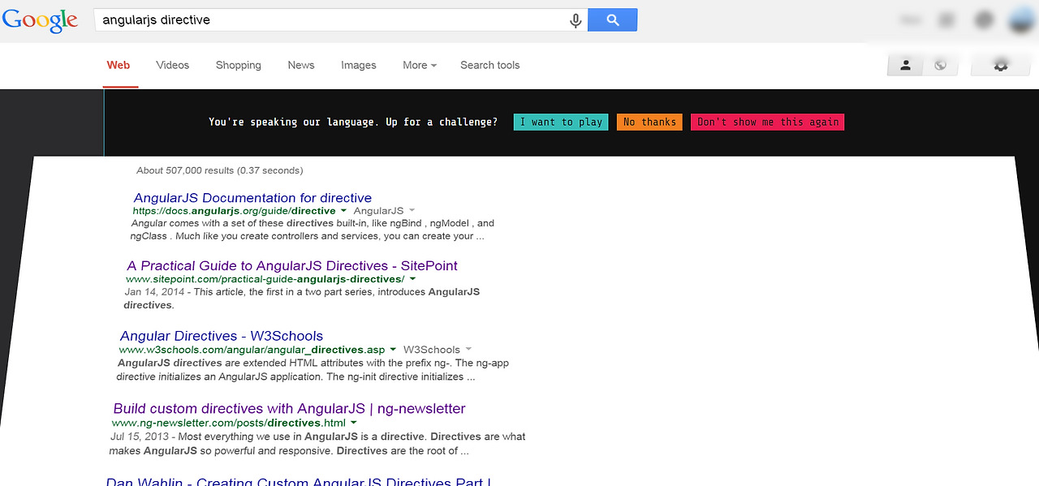Click the You're speaking our language text
Screen dimensions: 1039x486
tap(353, 122)
